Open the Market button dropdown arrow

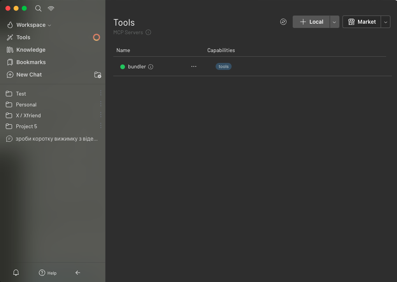coord(385,22)
